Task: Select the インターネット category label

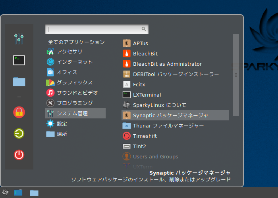Action: click(x=75, y=62)
